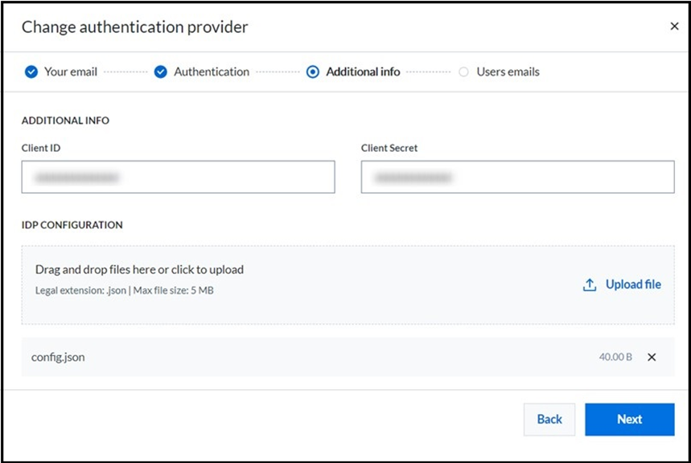Click the Additional info step label
Image resolution: width=691 pixels, height=463 pixels.
tap(363, 72)
